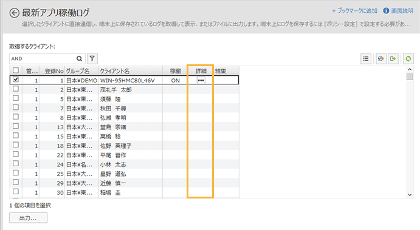Screen dimensions: 420x230
Task: Click the ON status cell
Action: coord(175,80)
